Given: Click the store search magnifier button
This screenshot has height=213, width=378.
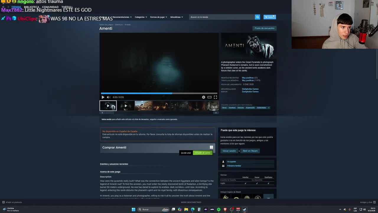Looking at the screenshot, I should (257, 17).
